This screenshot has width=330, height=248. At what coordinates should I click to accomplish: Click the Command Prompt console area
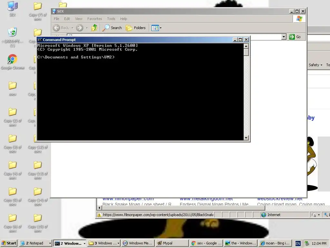141,92
